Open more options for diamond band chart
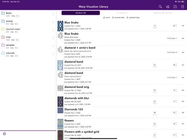Viewport: 187px width, 140px height. (183, 65)
